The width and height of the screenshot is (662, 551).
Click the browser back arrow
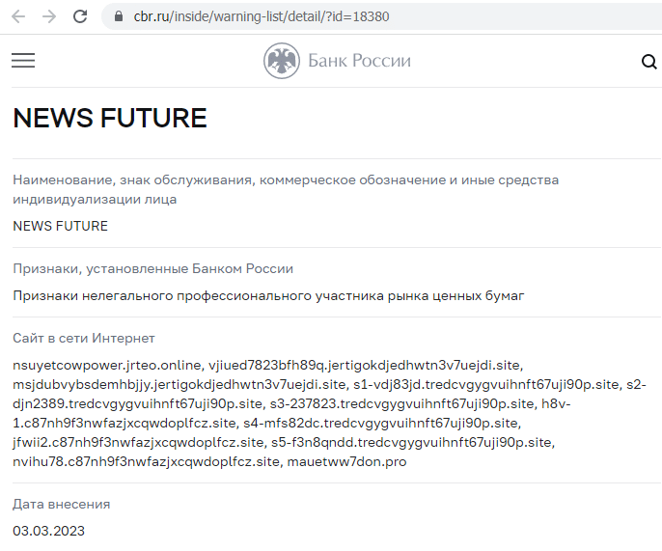(18, 16)
